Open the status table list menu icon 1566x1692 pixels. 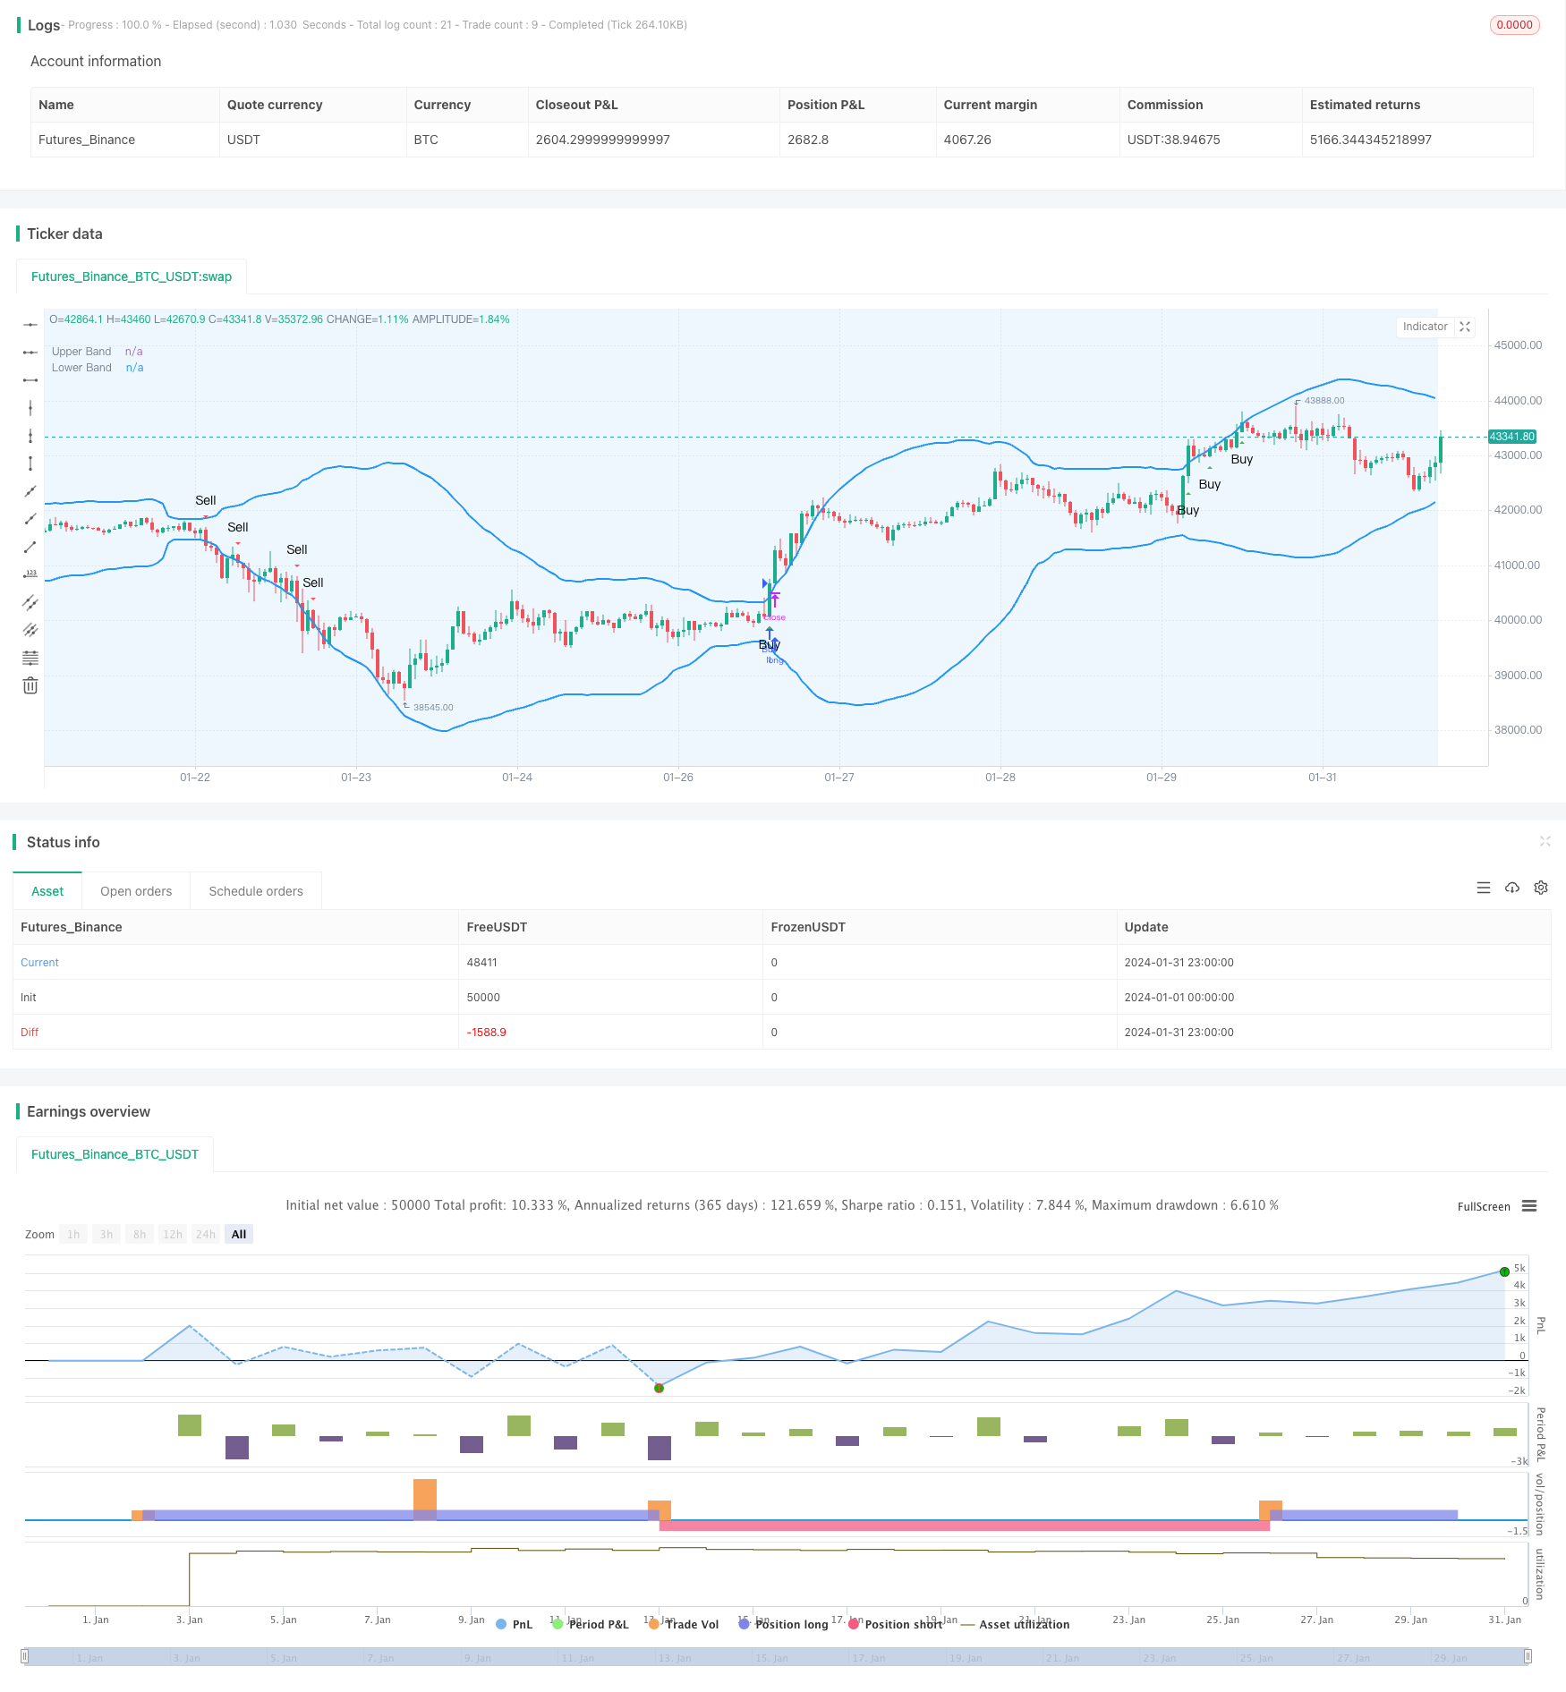point(1484,888)
